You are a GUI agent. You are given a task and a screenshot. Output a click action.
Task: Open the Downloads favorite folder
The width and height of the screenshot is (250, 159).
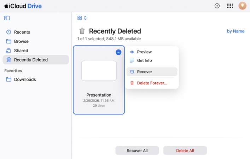[36, 79]
